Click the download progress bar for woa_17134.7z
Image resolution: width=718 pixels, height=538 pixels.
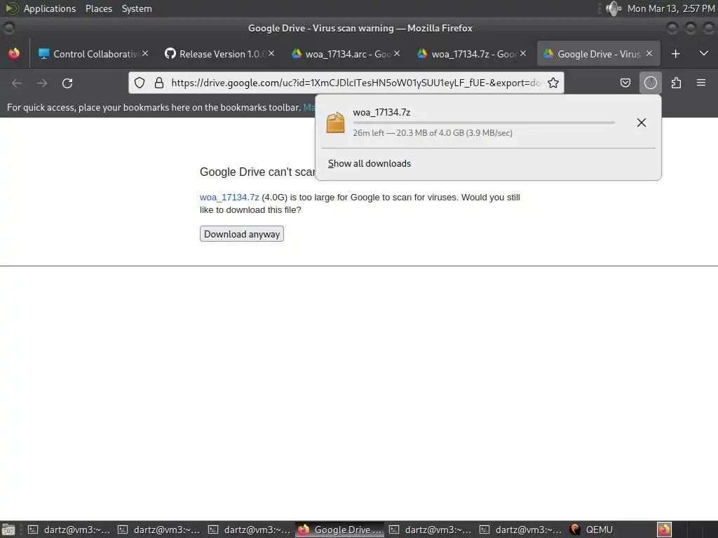[x=484, y=123]
